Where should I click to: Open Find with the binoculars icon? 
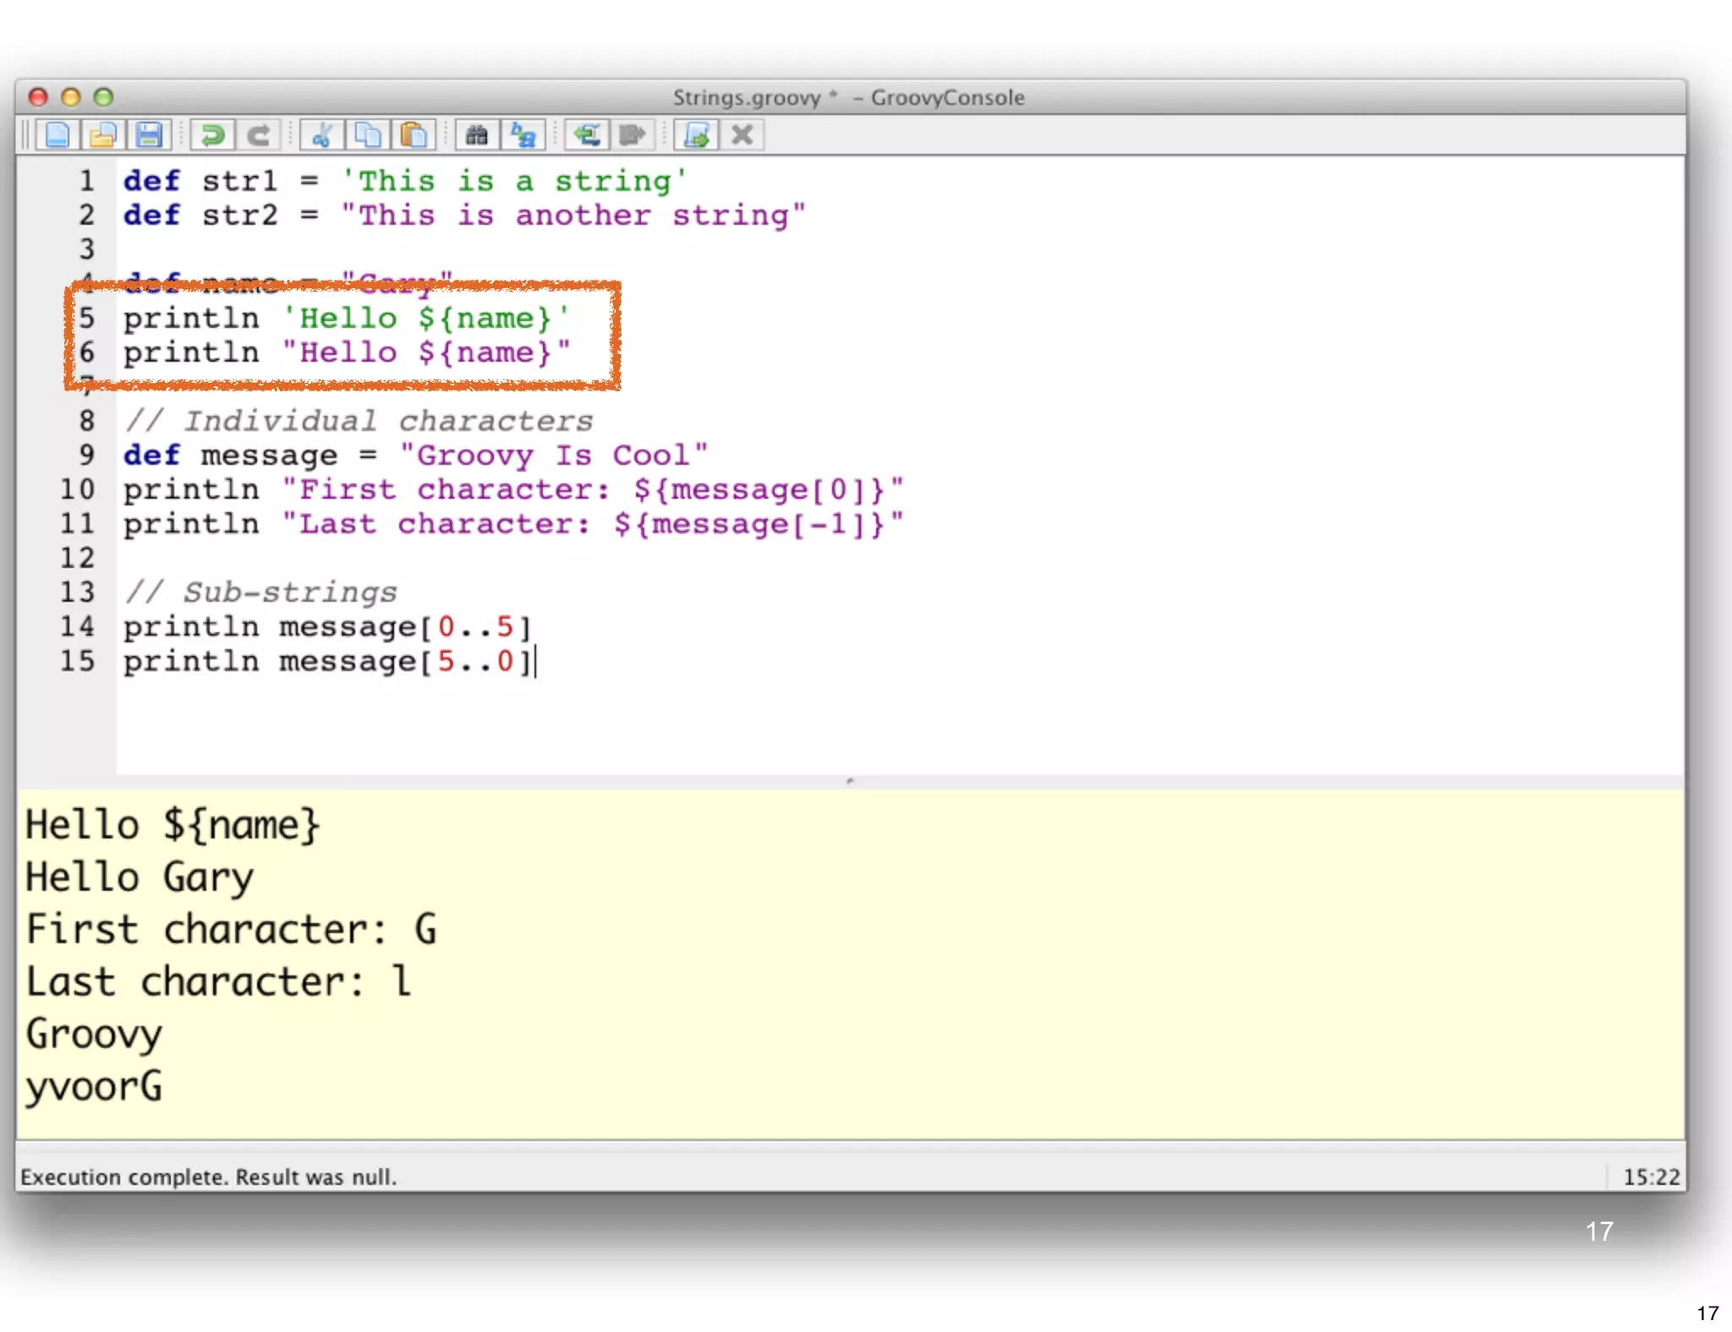[477, 135]
